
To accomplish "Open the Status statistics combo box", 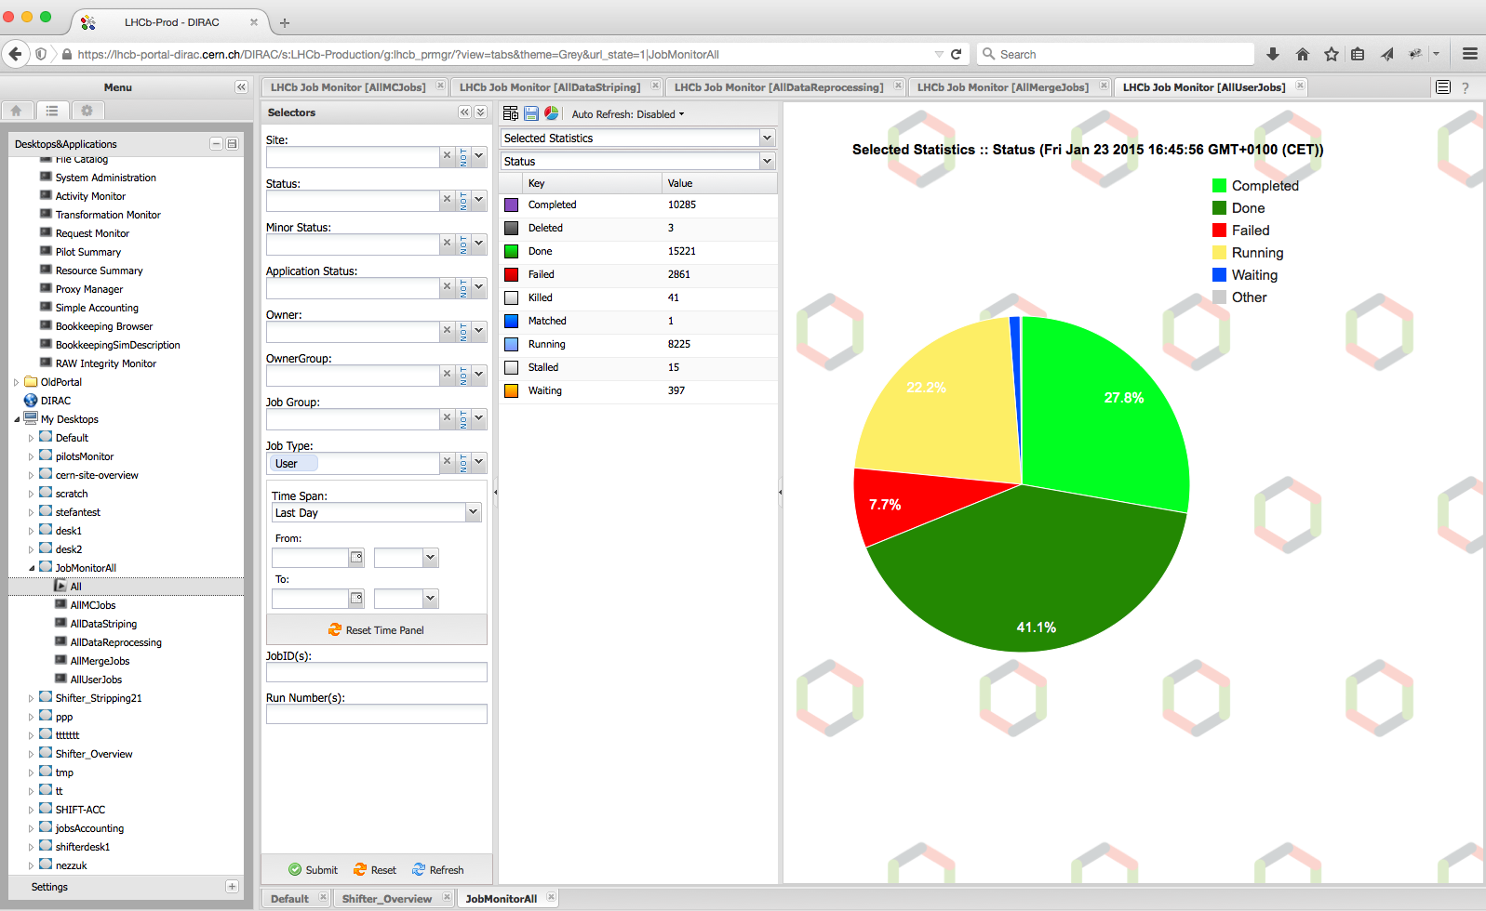I will [767, 161].
